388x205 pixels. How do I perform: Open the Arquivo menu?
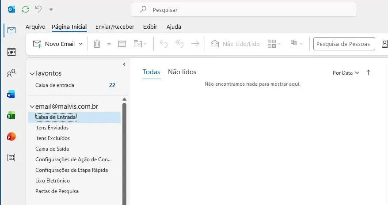pyautogui.click(x=35, y=27)
